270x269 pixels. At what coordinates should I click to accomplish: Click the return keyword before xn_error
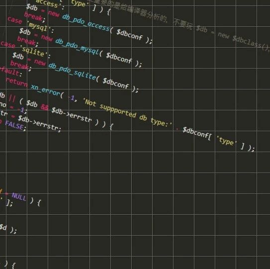tap(16, 83)
